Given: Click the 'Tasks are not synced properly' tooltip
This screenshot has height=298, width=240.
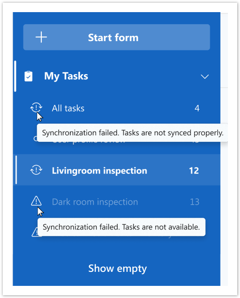Looking at the screenshot, I should [133, 132].
